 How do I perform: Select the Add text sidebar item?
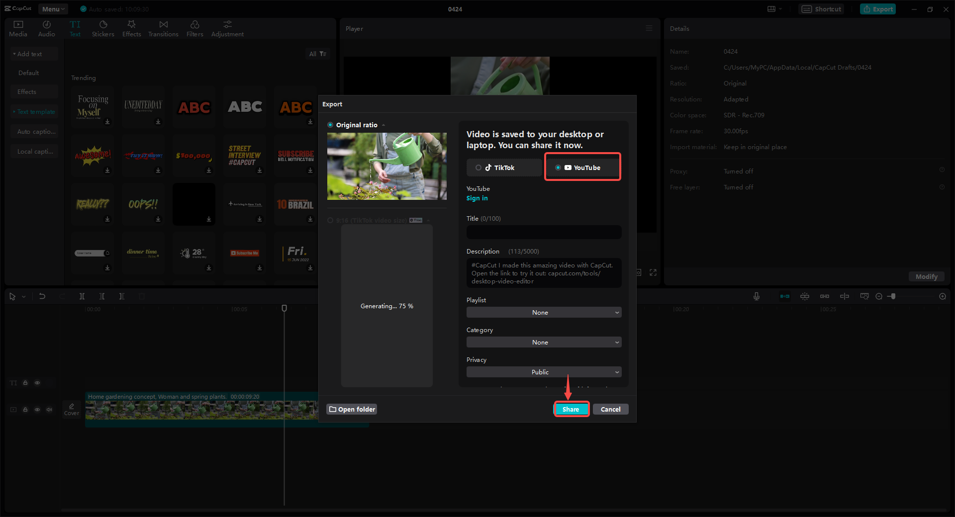click(x=34, y=54)
